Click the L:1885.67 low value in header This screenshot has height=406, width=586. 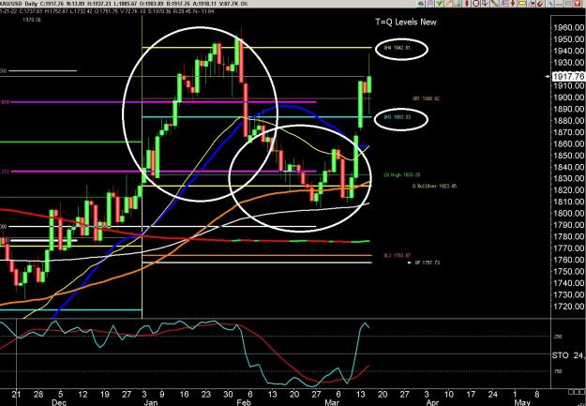coord(124,4)
